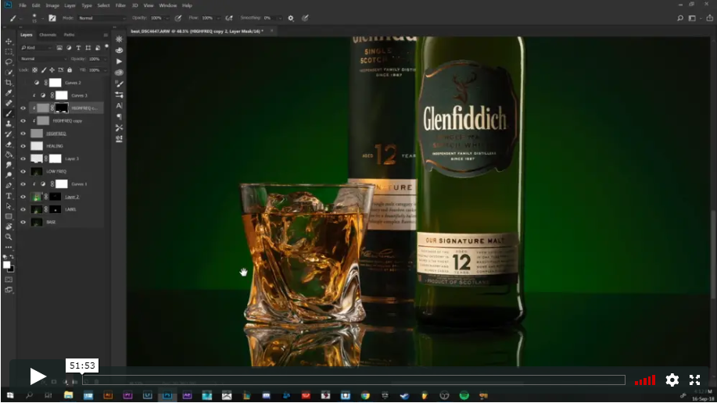
Task: Hide the HIGHFREQ copy layer
Action: coord(23,120)
